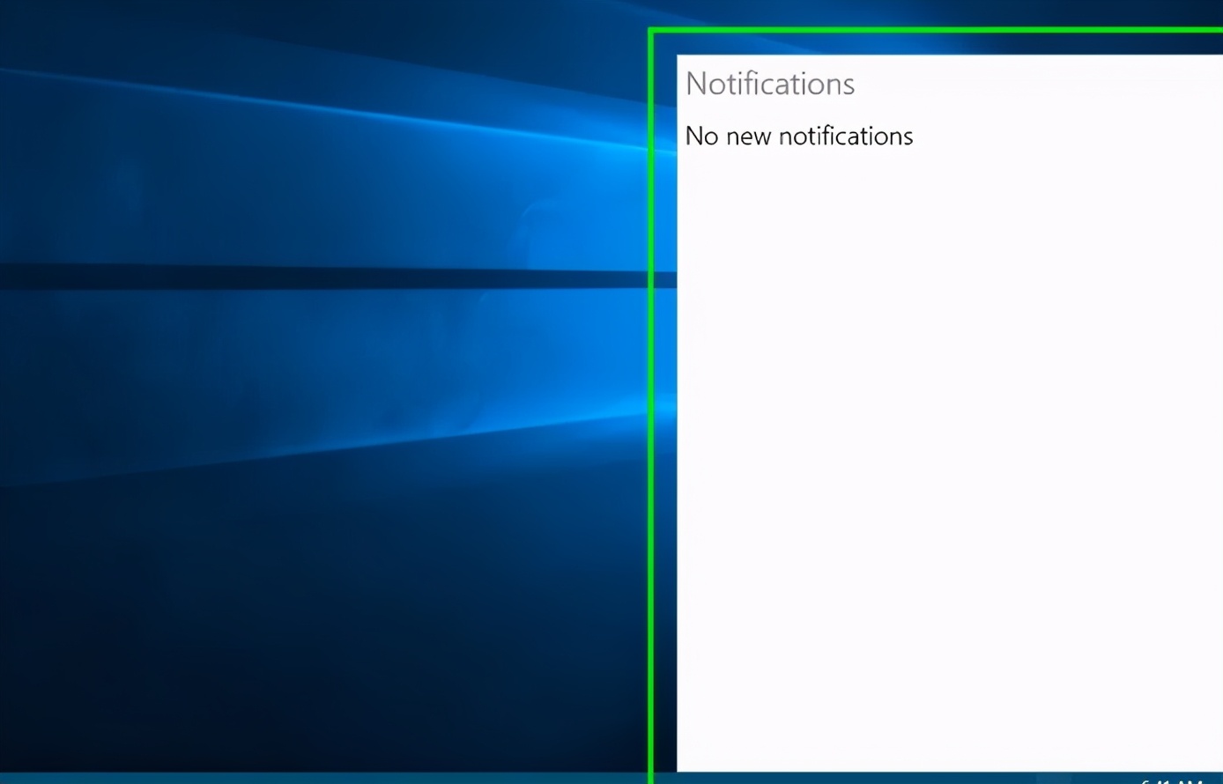This screenshot has width=1223, height=784.
Task: Select the Notifications panel heading
Action: tap(770, 84)
